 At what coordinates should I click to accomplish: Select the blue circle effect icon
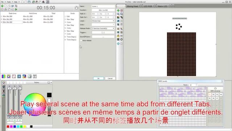19,76
